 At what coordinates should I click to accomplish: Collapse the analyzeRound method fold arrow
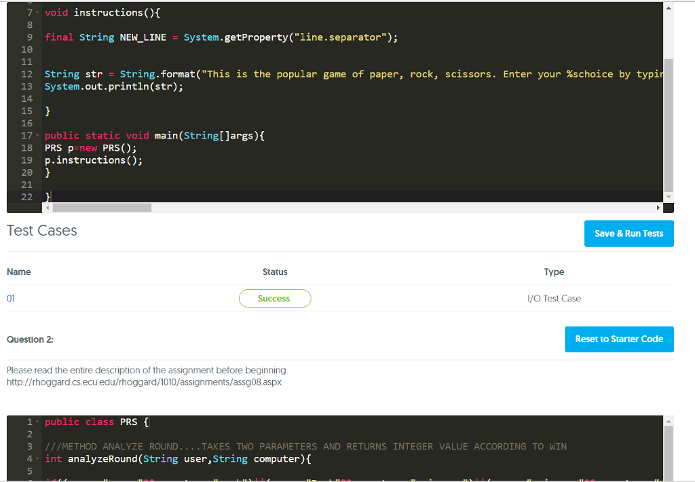(38, 459)
